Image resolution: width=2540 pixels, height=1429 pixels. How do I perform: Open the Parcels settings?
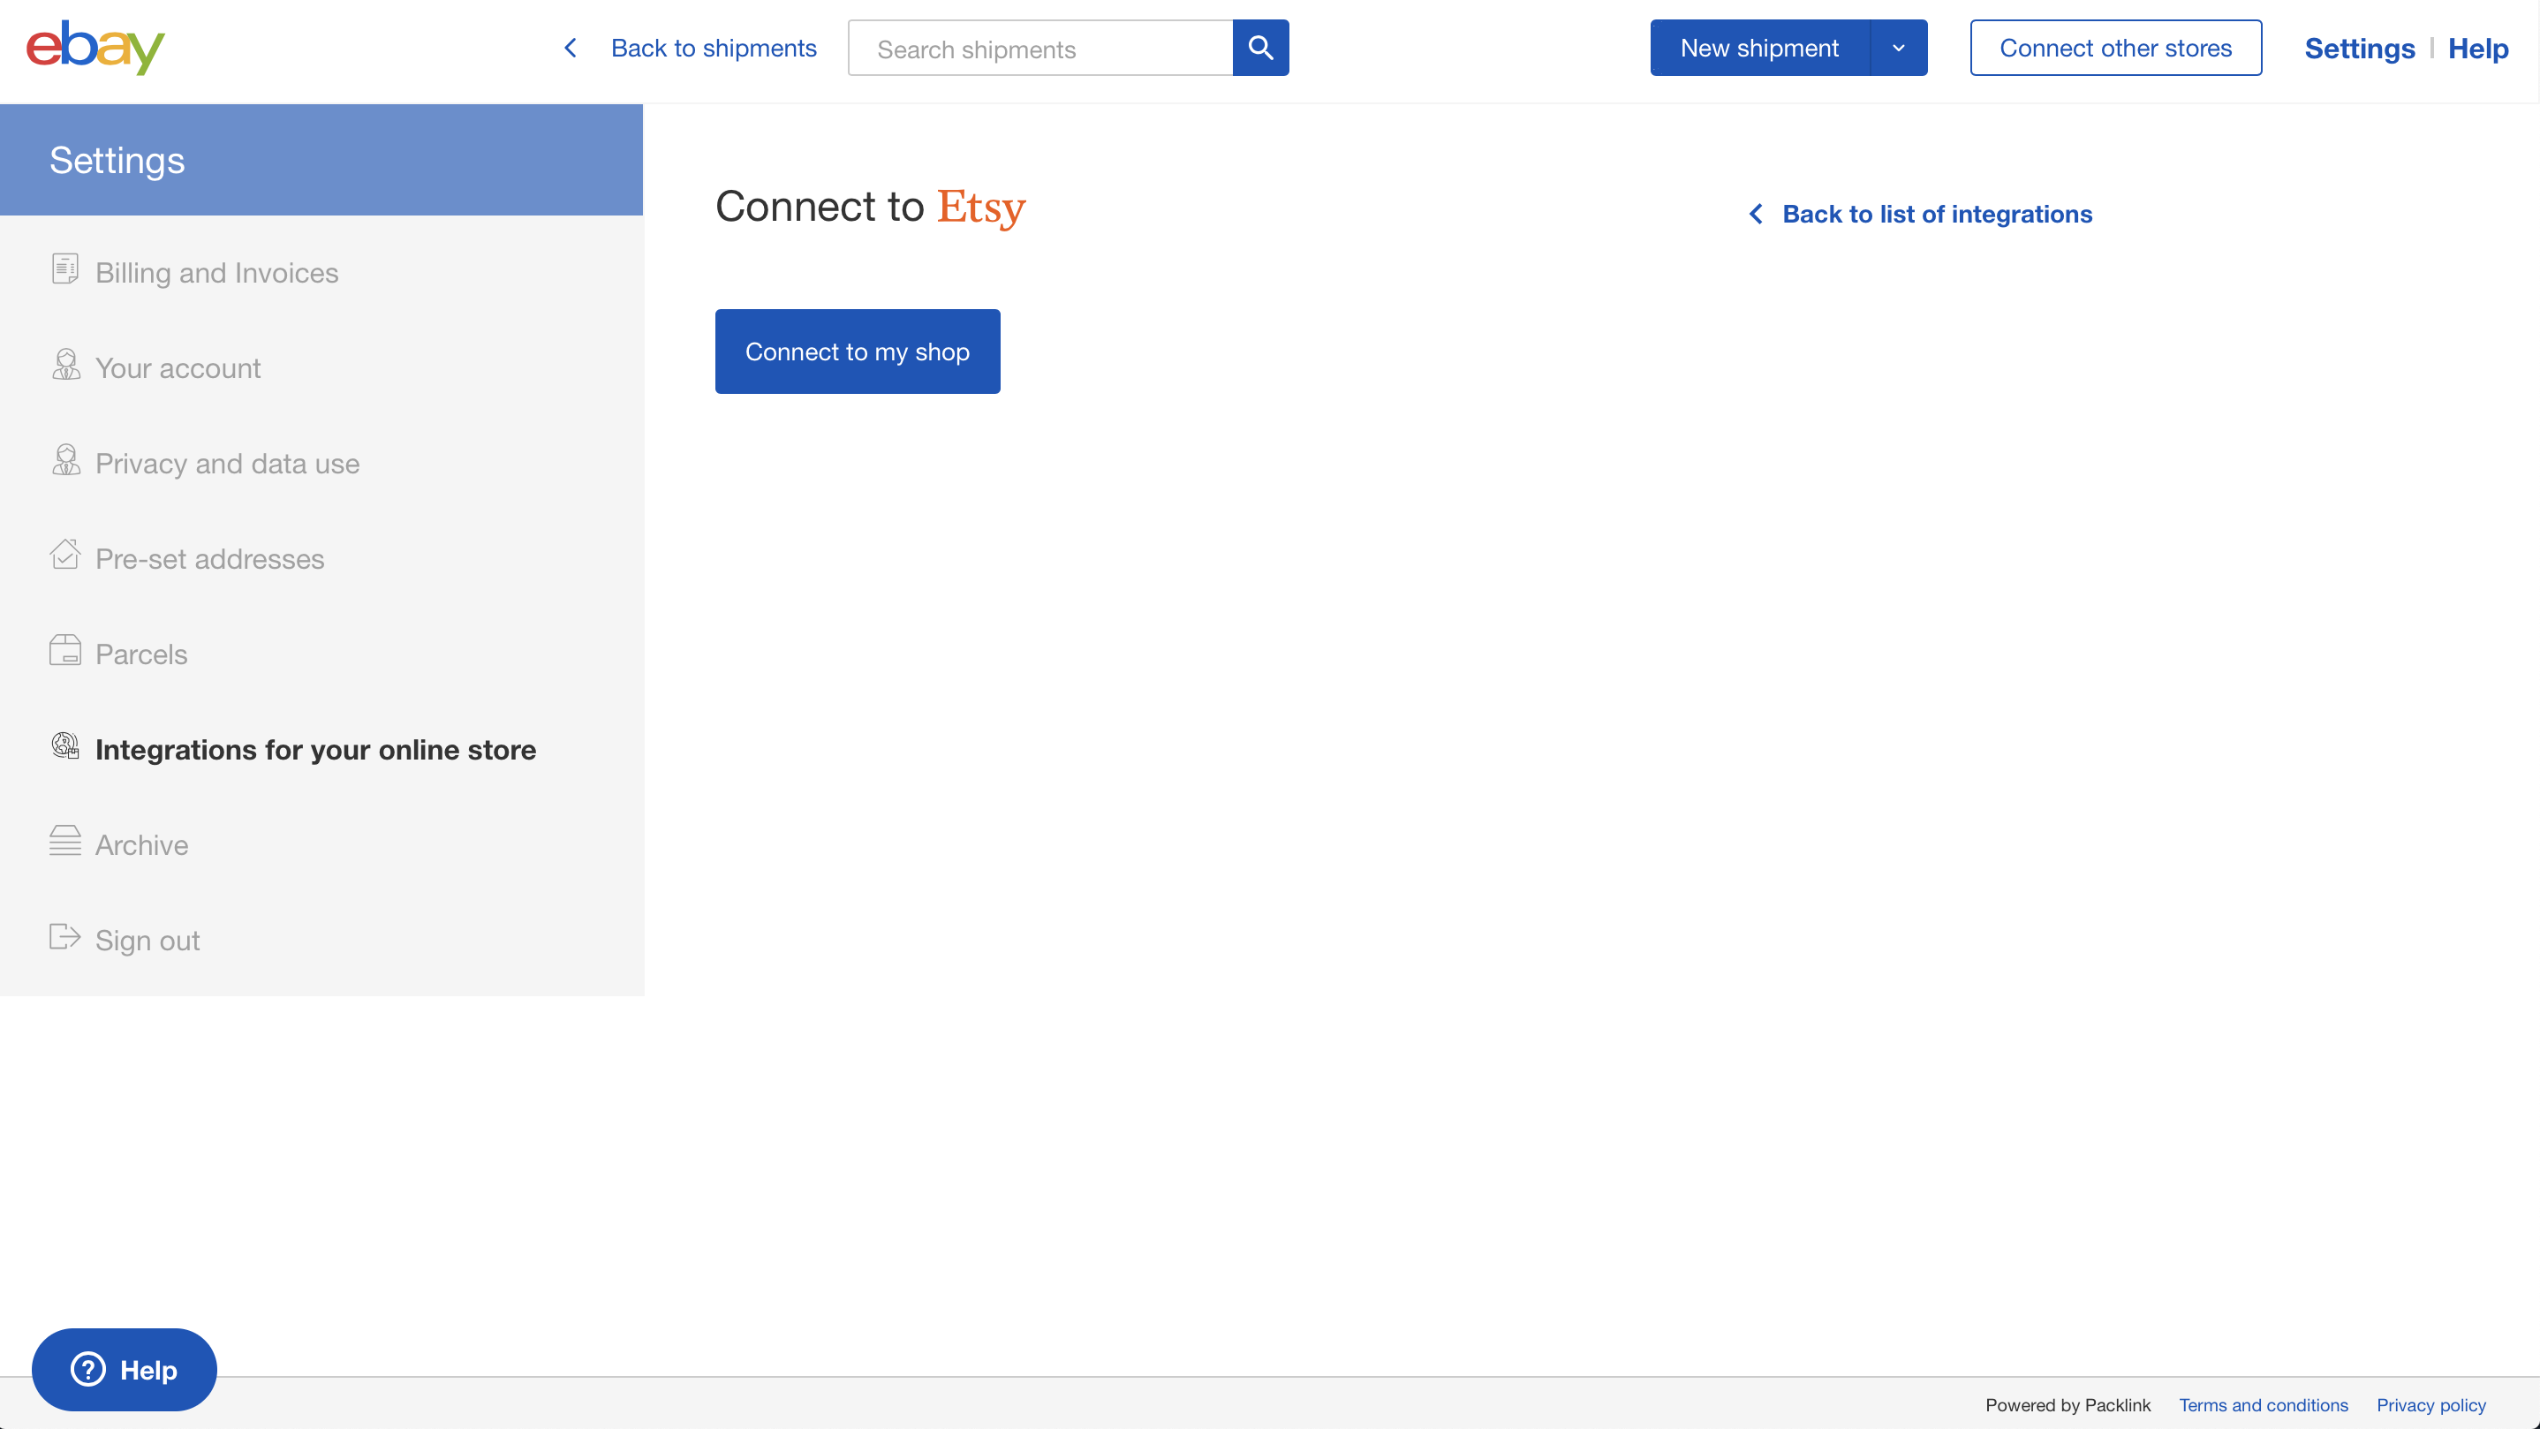(x=142, y=654)
